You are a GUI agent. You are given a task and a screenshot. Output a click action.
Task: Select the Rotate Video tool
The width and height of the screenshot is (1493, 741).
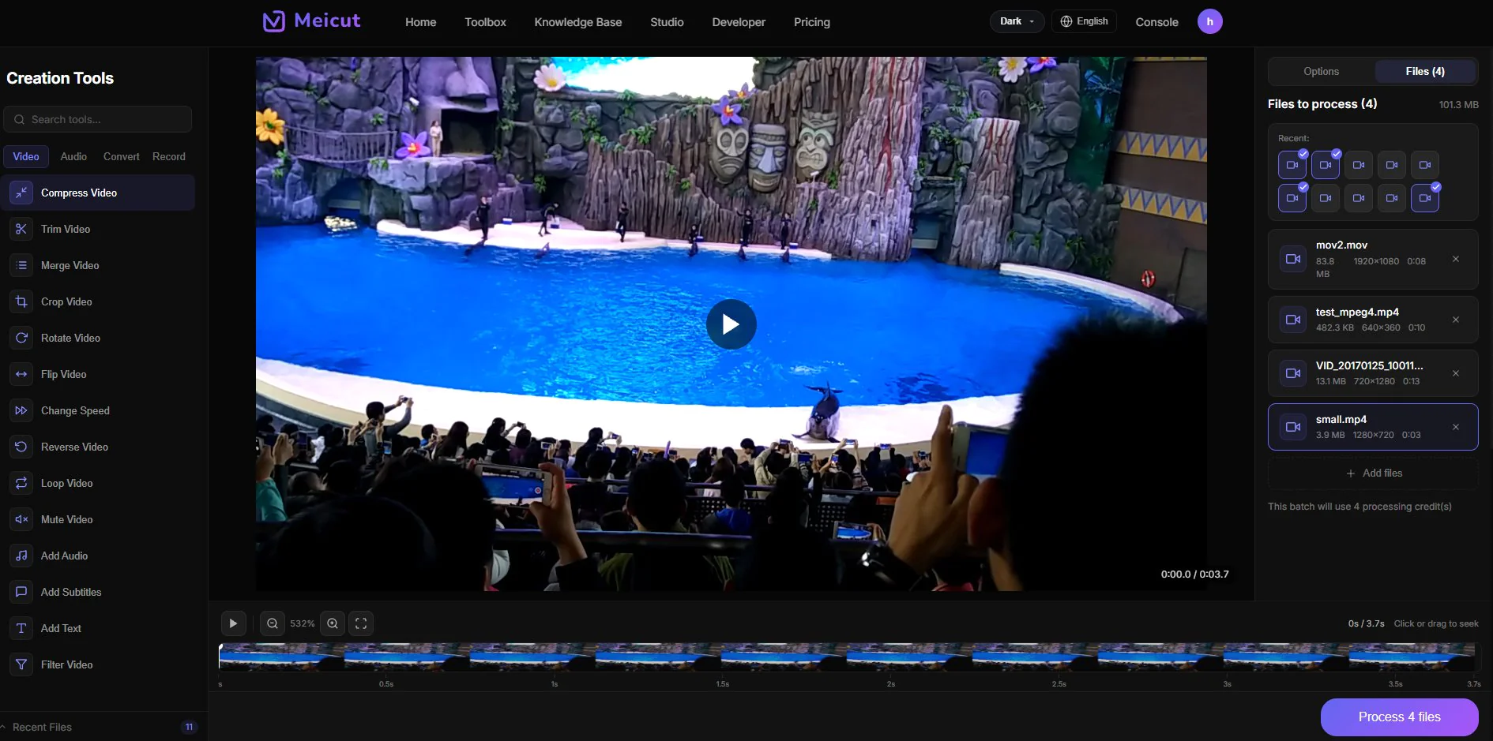(98, 338)
